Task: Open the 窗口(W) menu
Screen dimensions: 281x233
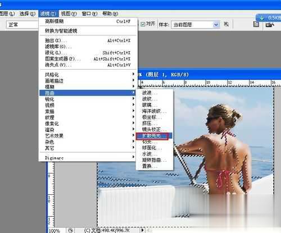Action: click(89, 13)
